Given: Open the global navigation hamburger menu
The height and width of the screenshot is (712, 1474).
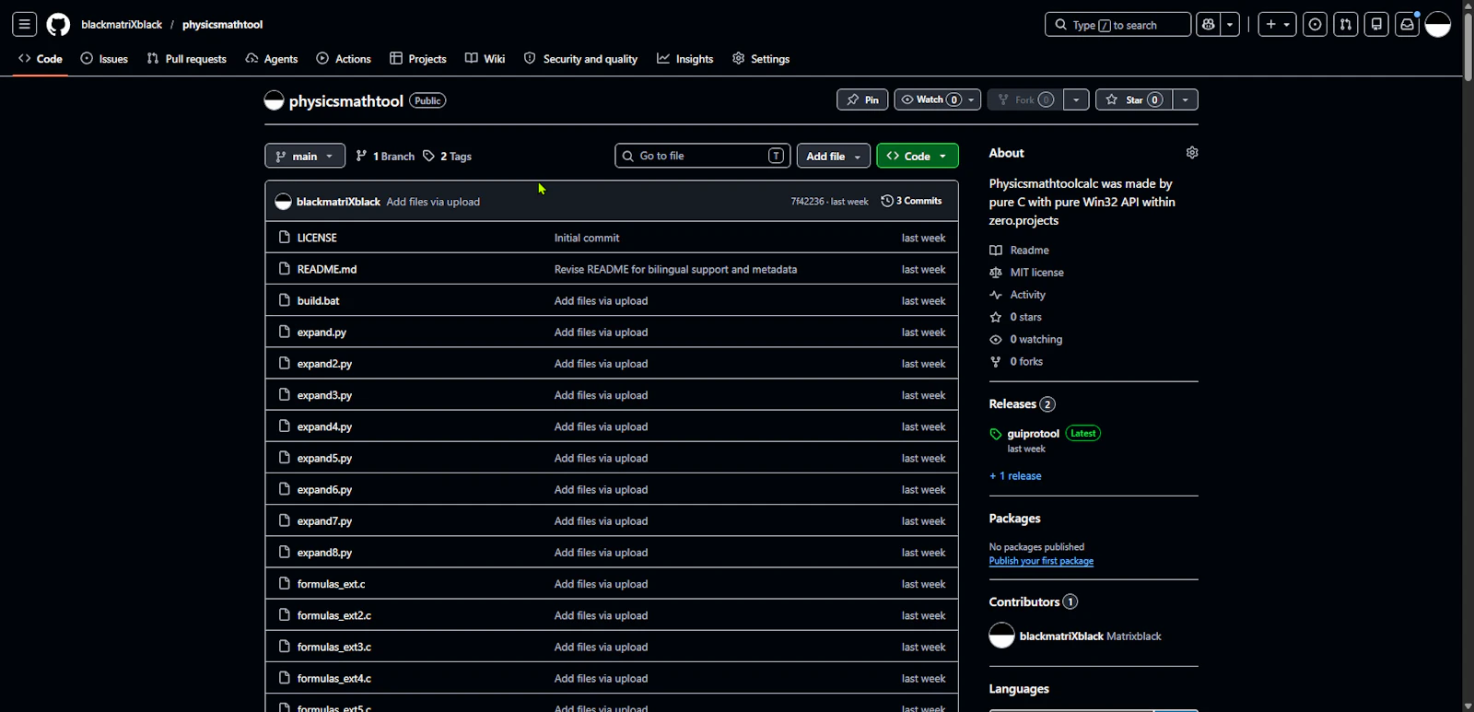Looking at the screenshot, I should pos(25,25).
